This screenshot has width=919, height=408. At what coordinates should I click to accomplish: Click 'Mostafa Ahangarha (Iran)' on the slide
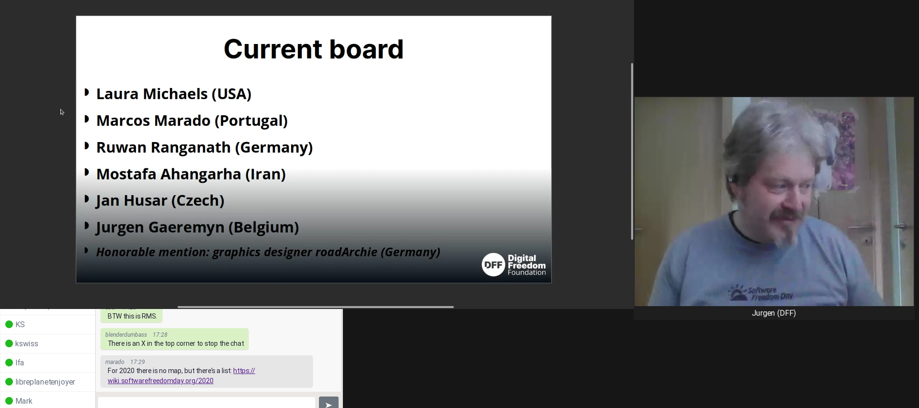click(x=191, y=174)
